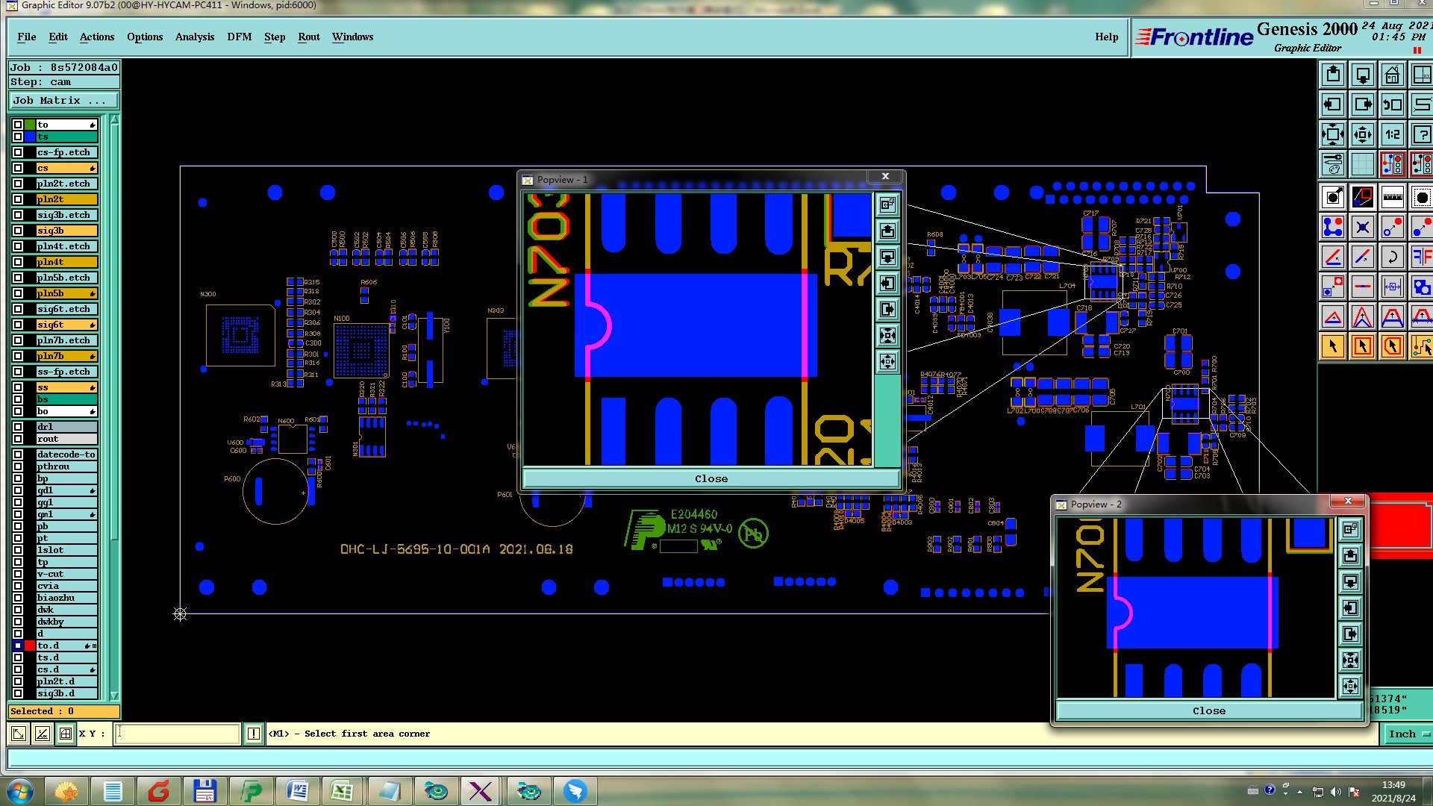Select the ruler measure tool
Viewport: 1433px width, 806px height.
pyautogui.click(x=1392, y=198)
